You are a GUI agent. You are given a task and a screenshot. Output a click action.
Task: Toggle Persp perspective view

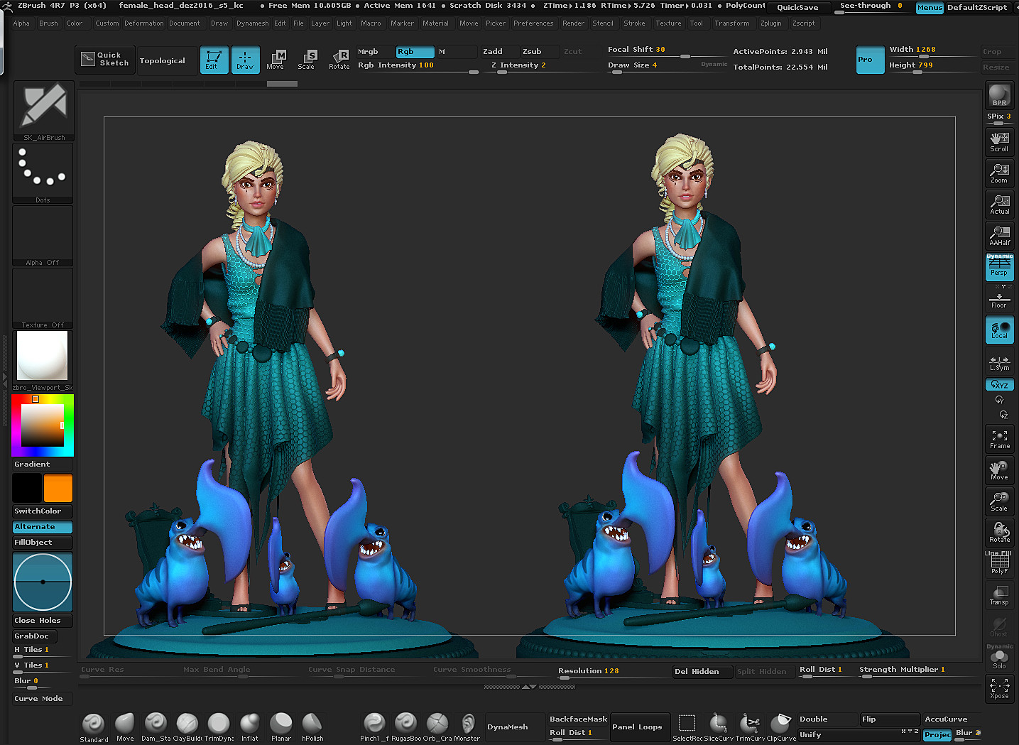coord(999,266)
